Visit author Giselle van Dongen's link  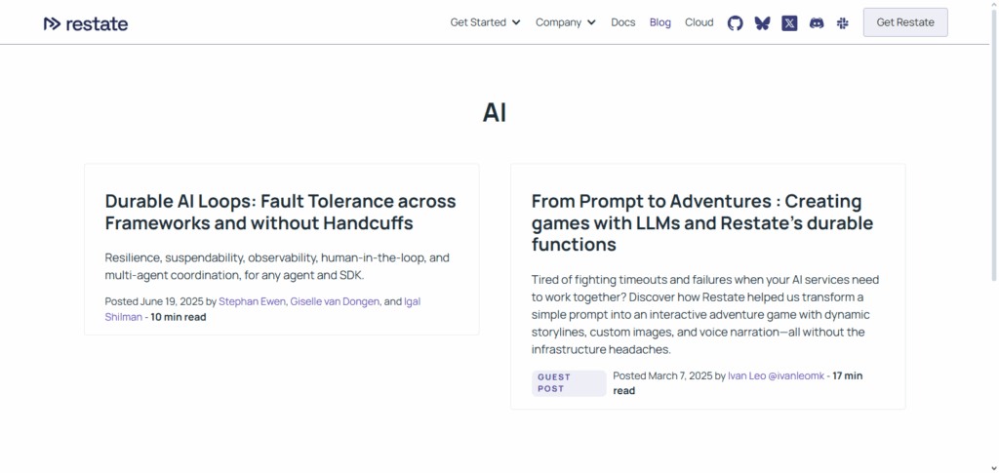(336, 301)
